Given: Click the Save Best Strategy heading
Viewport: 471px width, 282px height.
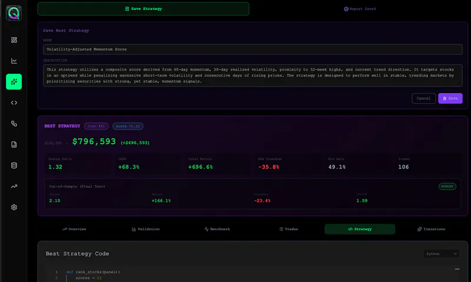Looking at the screenshot, I should tap(66, 31).
